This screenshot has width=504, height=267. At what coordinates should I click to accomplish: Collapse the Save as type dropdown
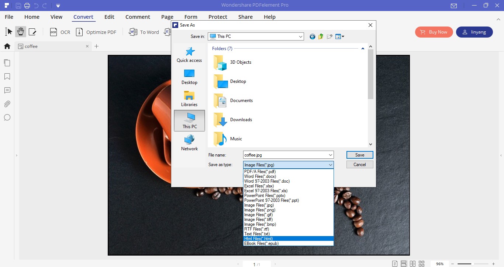pos(331,165)
